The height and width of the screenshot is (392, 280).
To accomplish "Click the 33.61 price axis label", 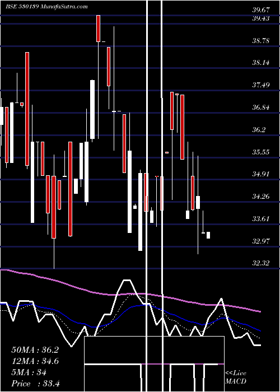I will tap(261, 219).
